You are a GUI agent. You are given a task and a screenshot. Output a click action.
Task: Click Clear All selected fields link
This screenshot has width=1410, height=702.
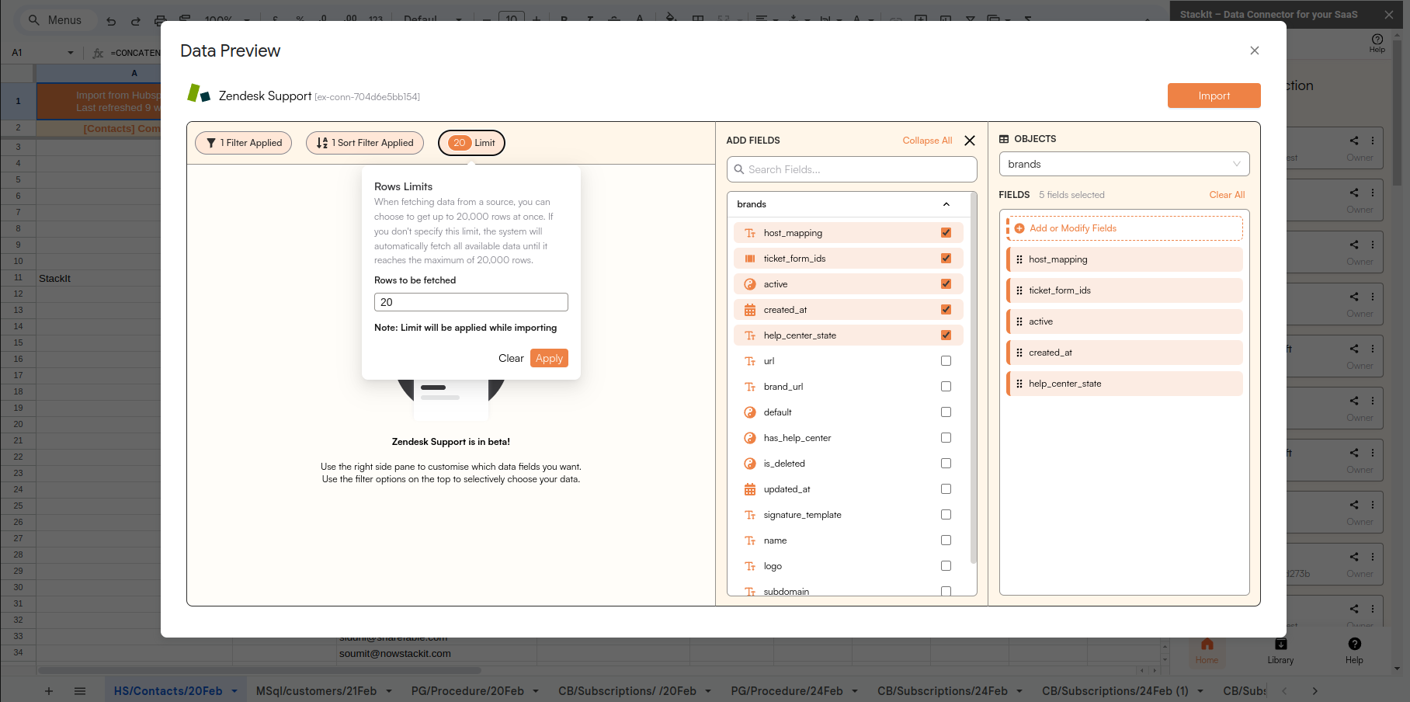coord(1227,195)
